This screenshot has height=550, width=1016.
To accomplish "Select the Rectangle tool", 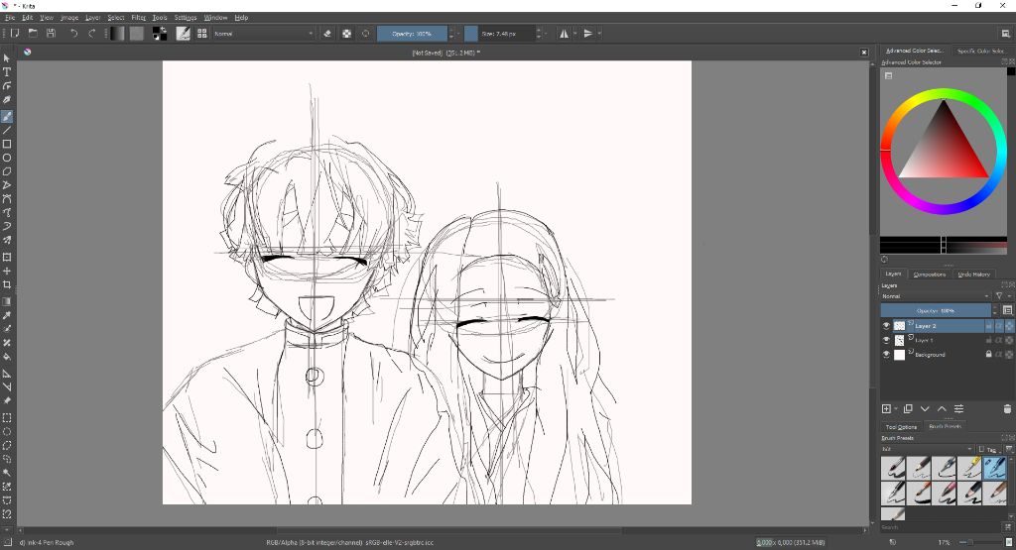I will [7, 144].
